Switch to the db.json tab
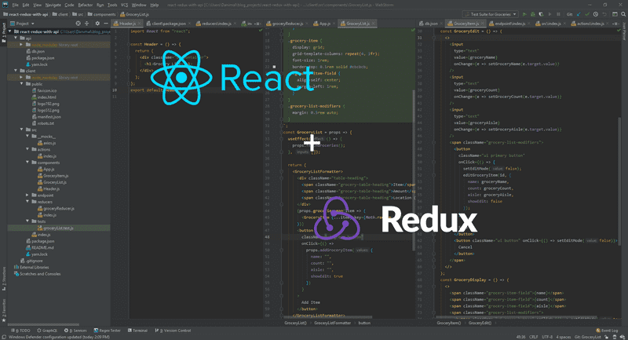Screen dimensions: 628x340 click(x=430, y=24)
